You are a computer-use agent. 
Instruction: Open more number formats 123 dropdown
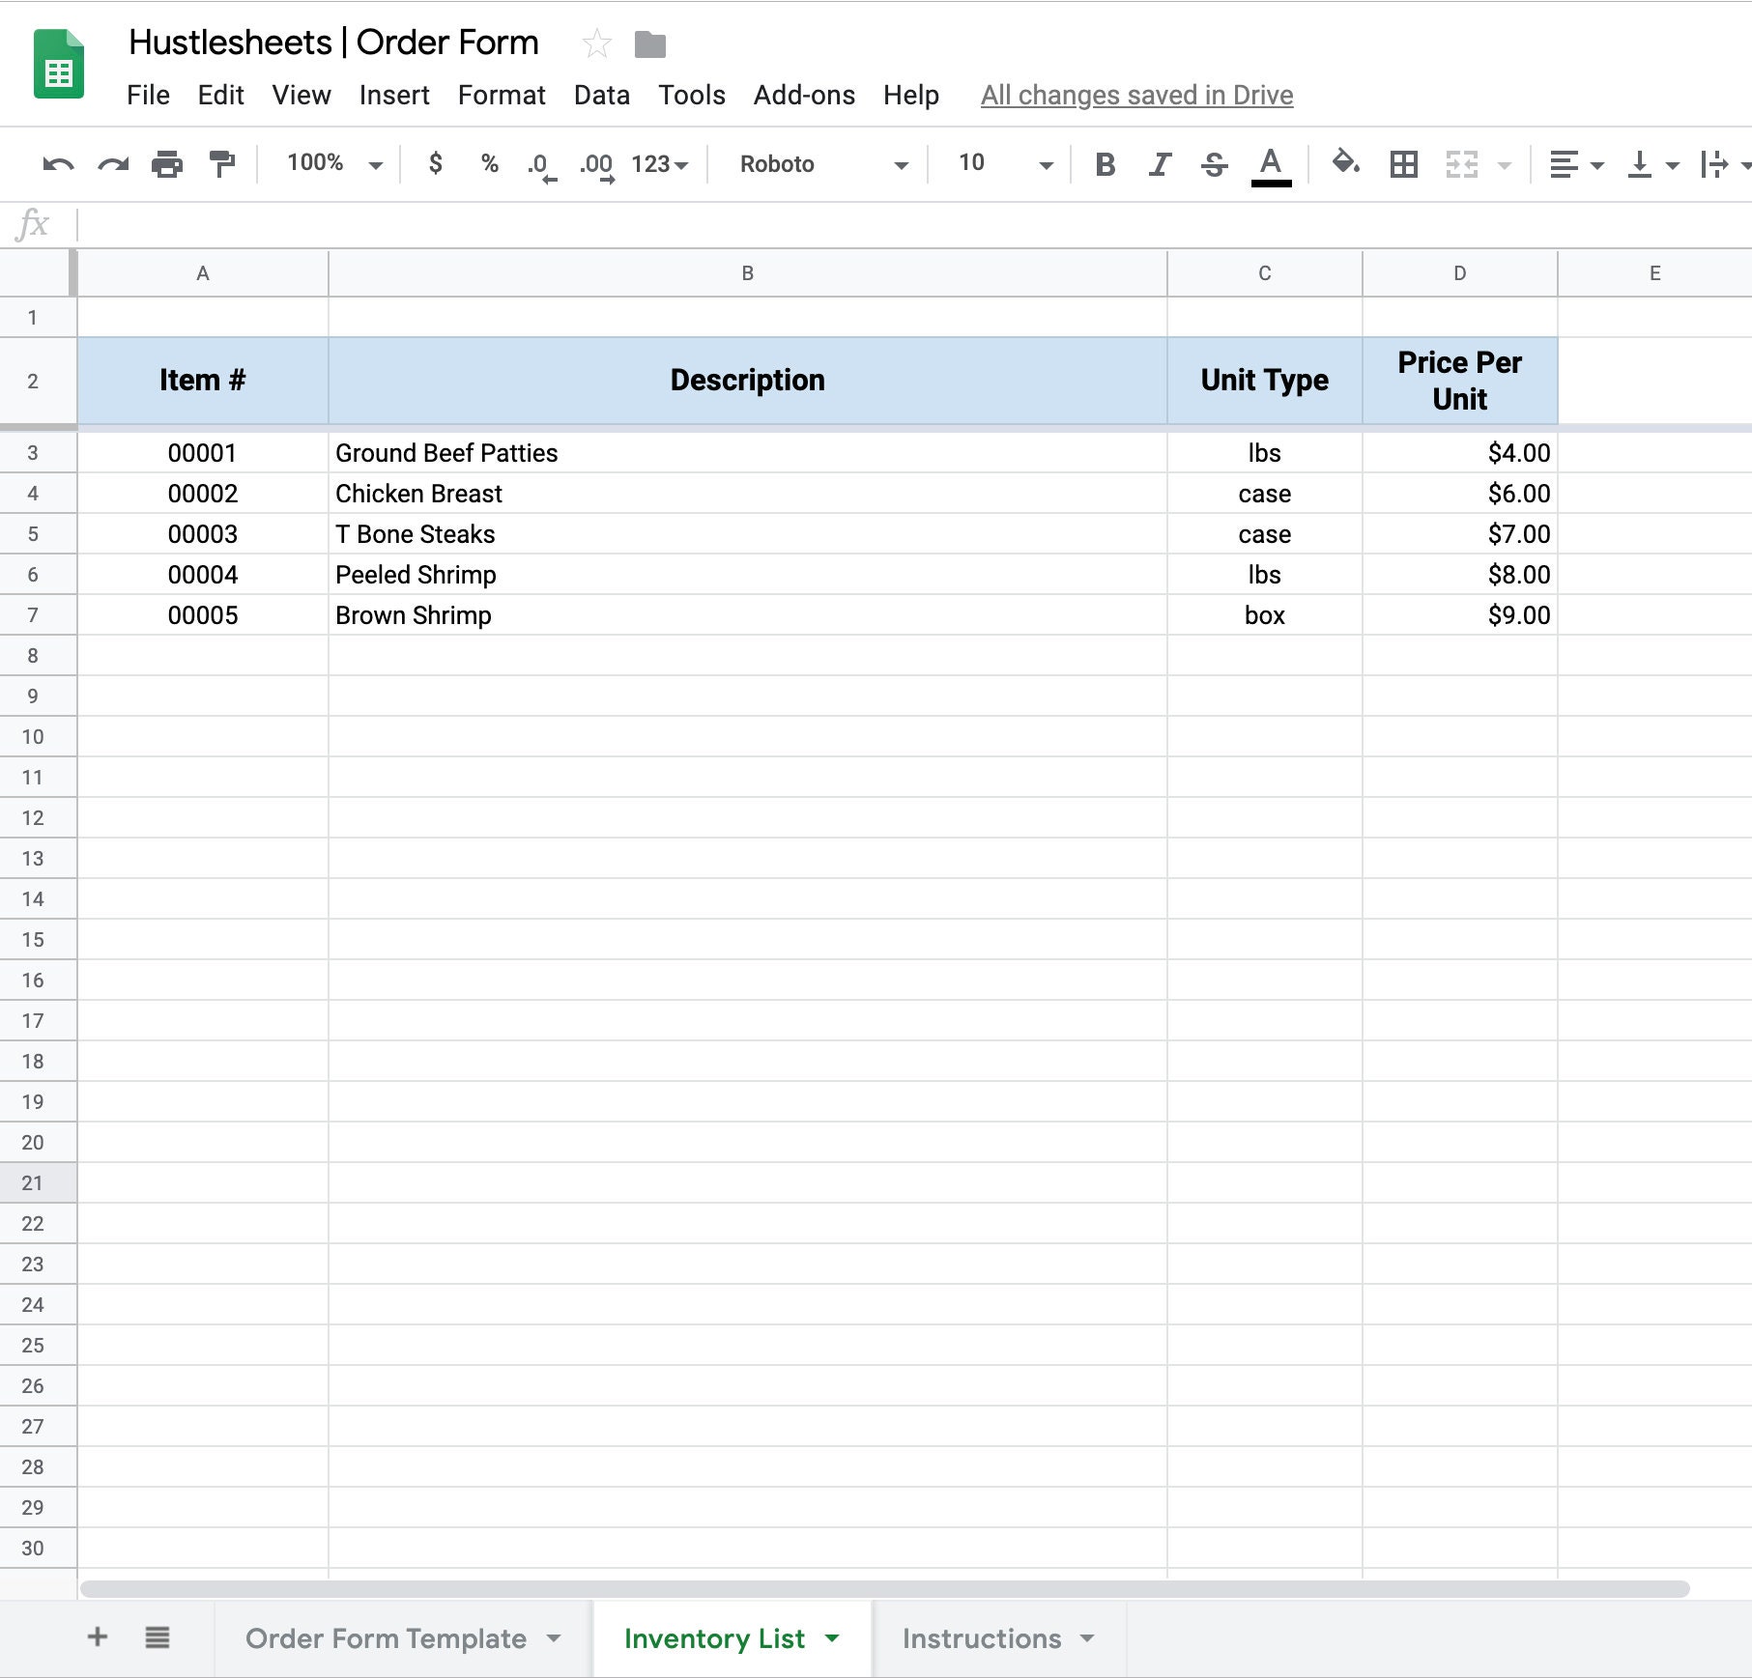pyautogui.click(x=660, y=164)
